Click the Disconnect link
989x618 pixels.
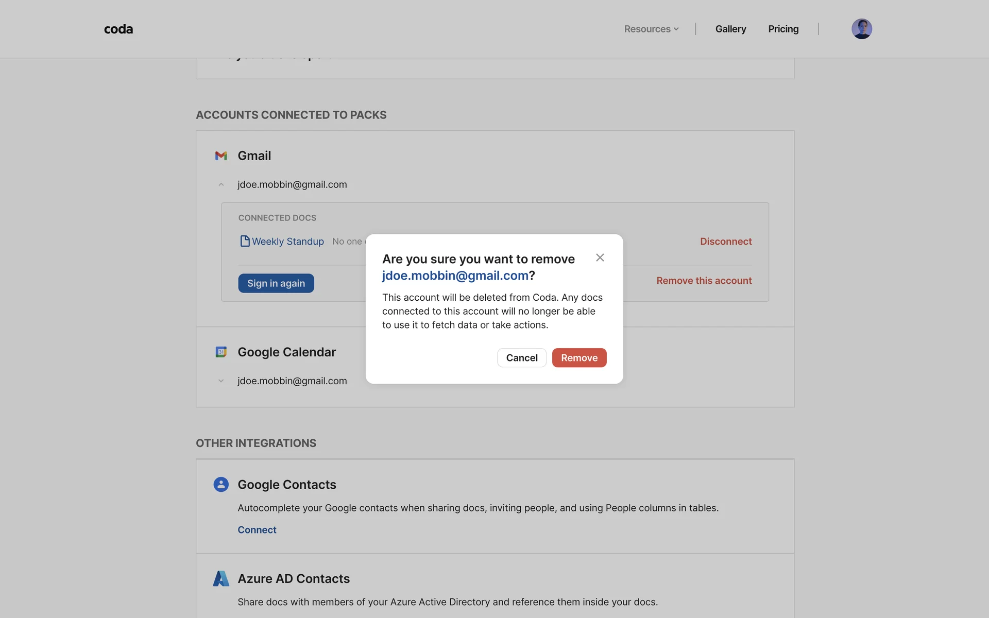[725, 242]
